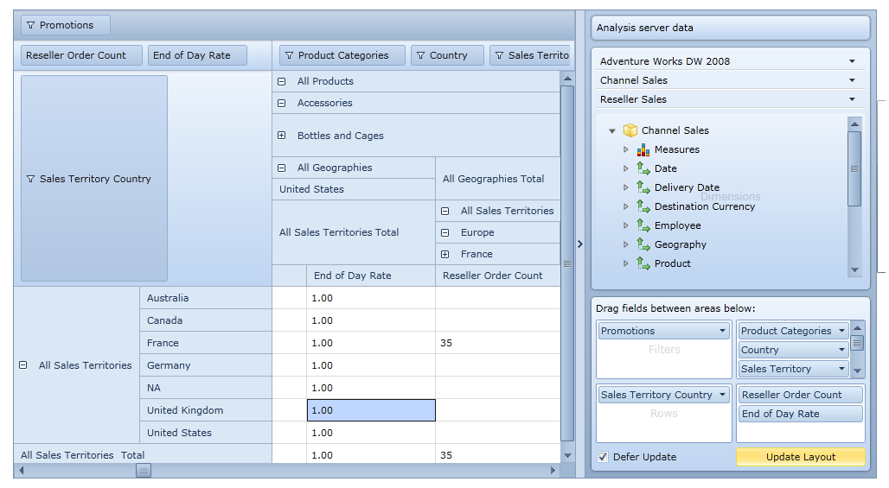Select the United Kingdom 1.00 cell

click(x=371, y=410)
